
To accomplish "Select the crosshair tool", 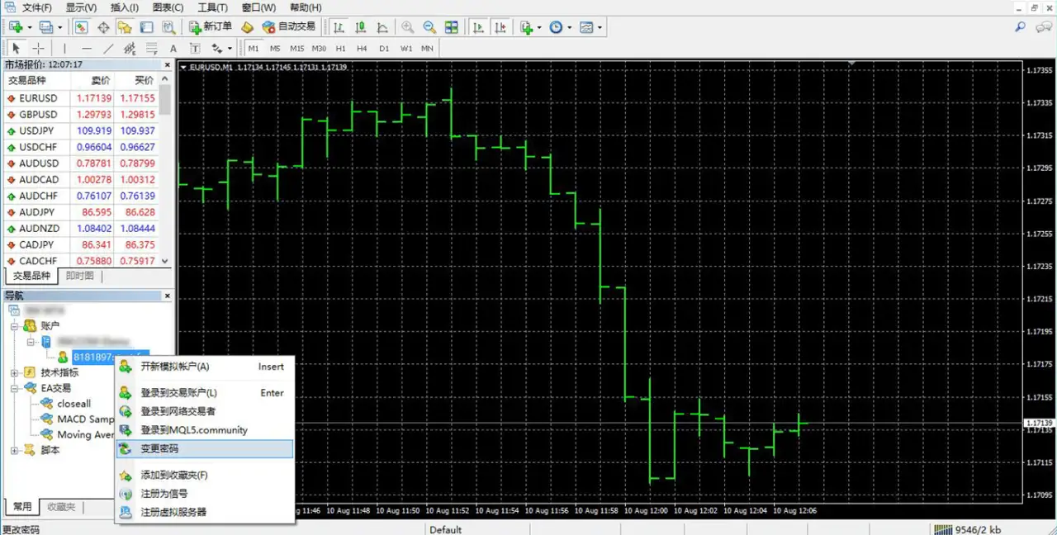I will coord(38,49).
